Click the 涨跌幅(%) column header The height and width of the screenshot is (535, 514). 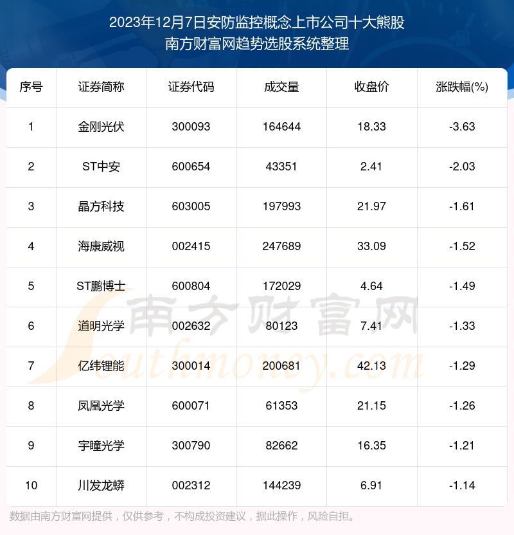(462, 87)
